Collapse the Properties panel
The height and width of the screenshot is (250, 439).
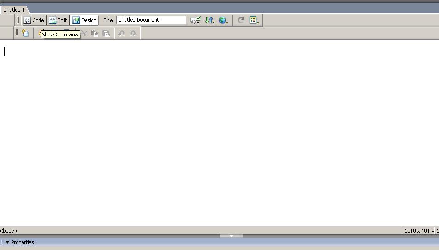[x=7, y=242]
